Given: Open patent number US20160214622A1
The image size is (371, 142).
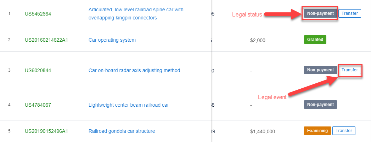Looking at the screenshot, I should (46, 40).
